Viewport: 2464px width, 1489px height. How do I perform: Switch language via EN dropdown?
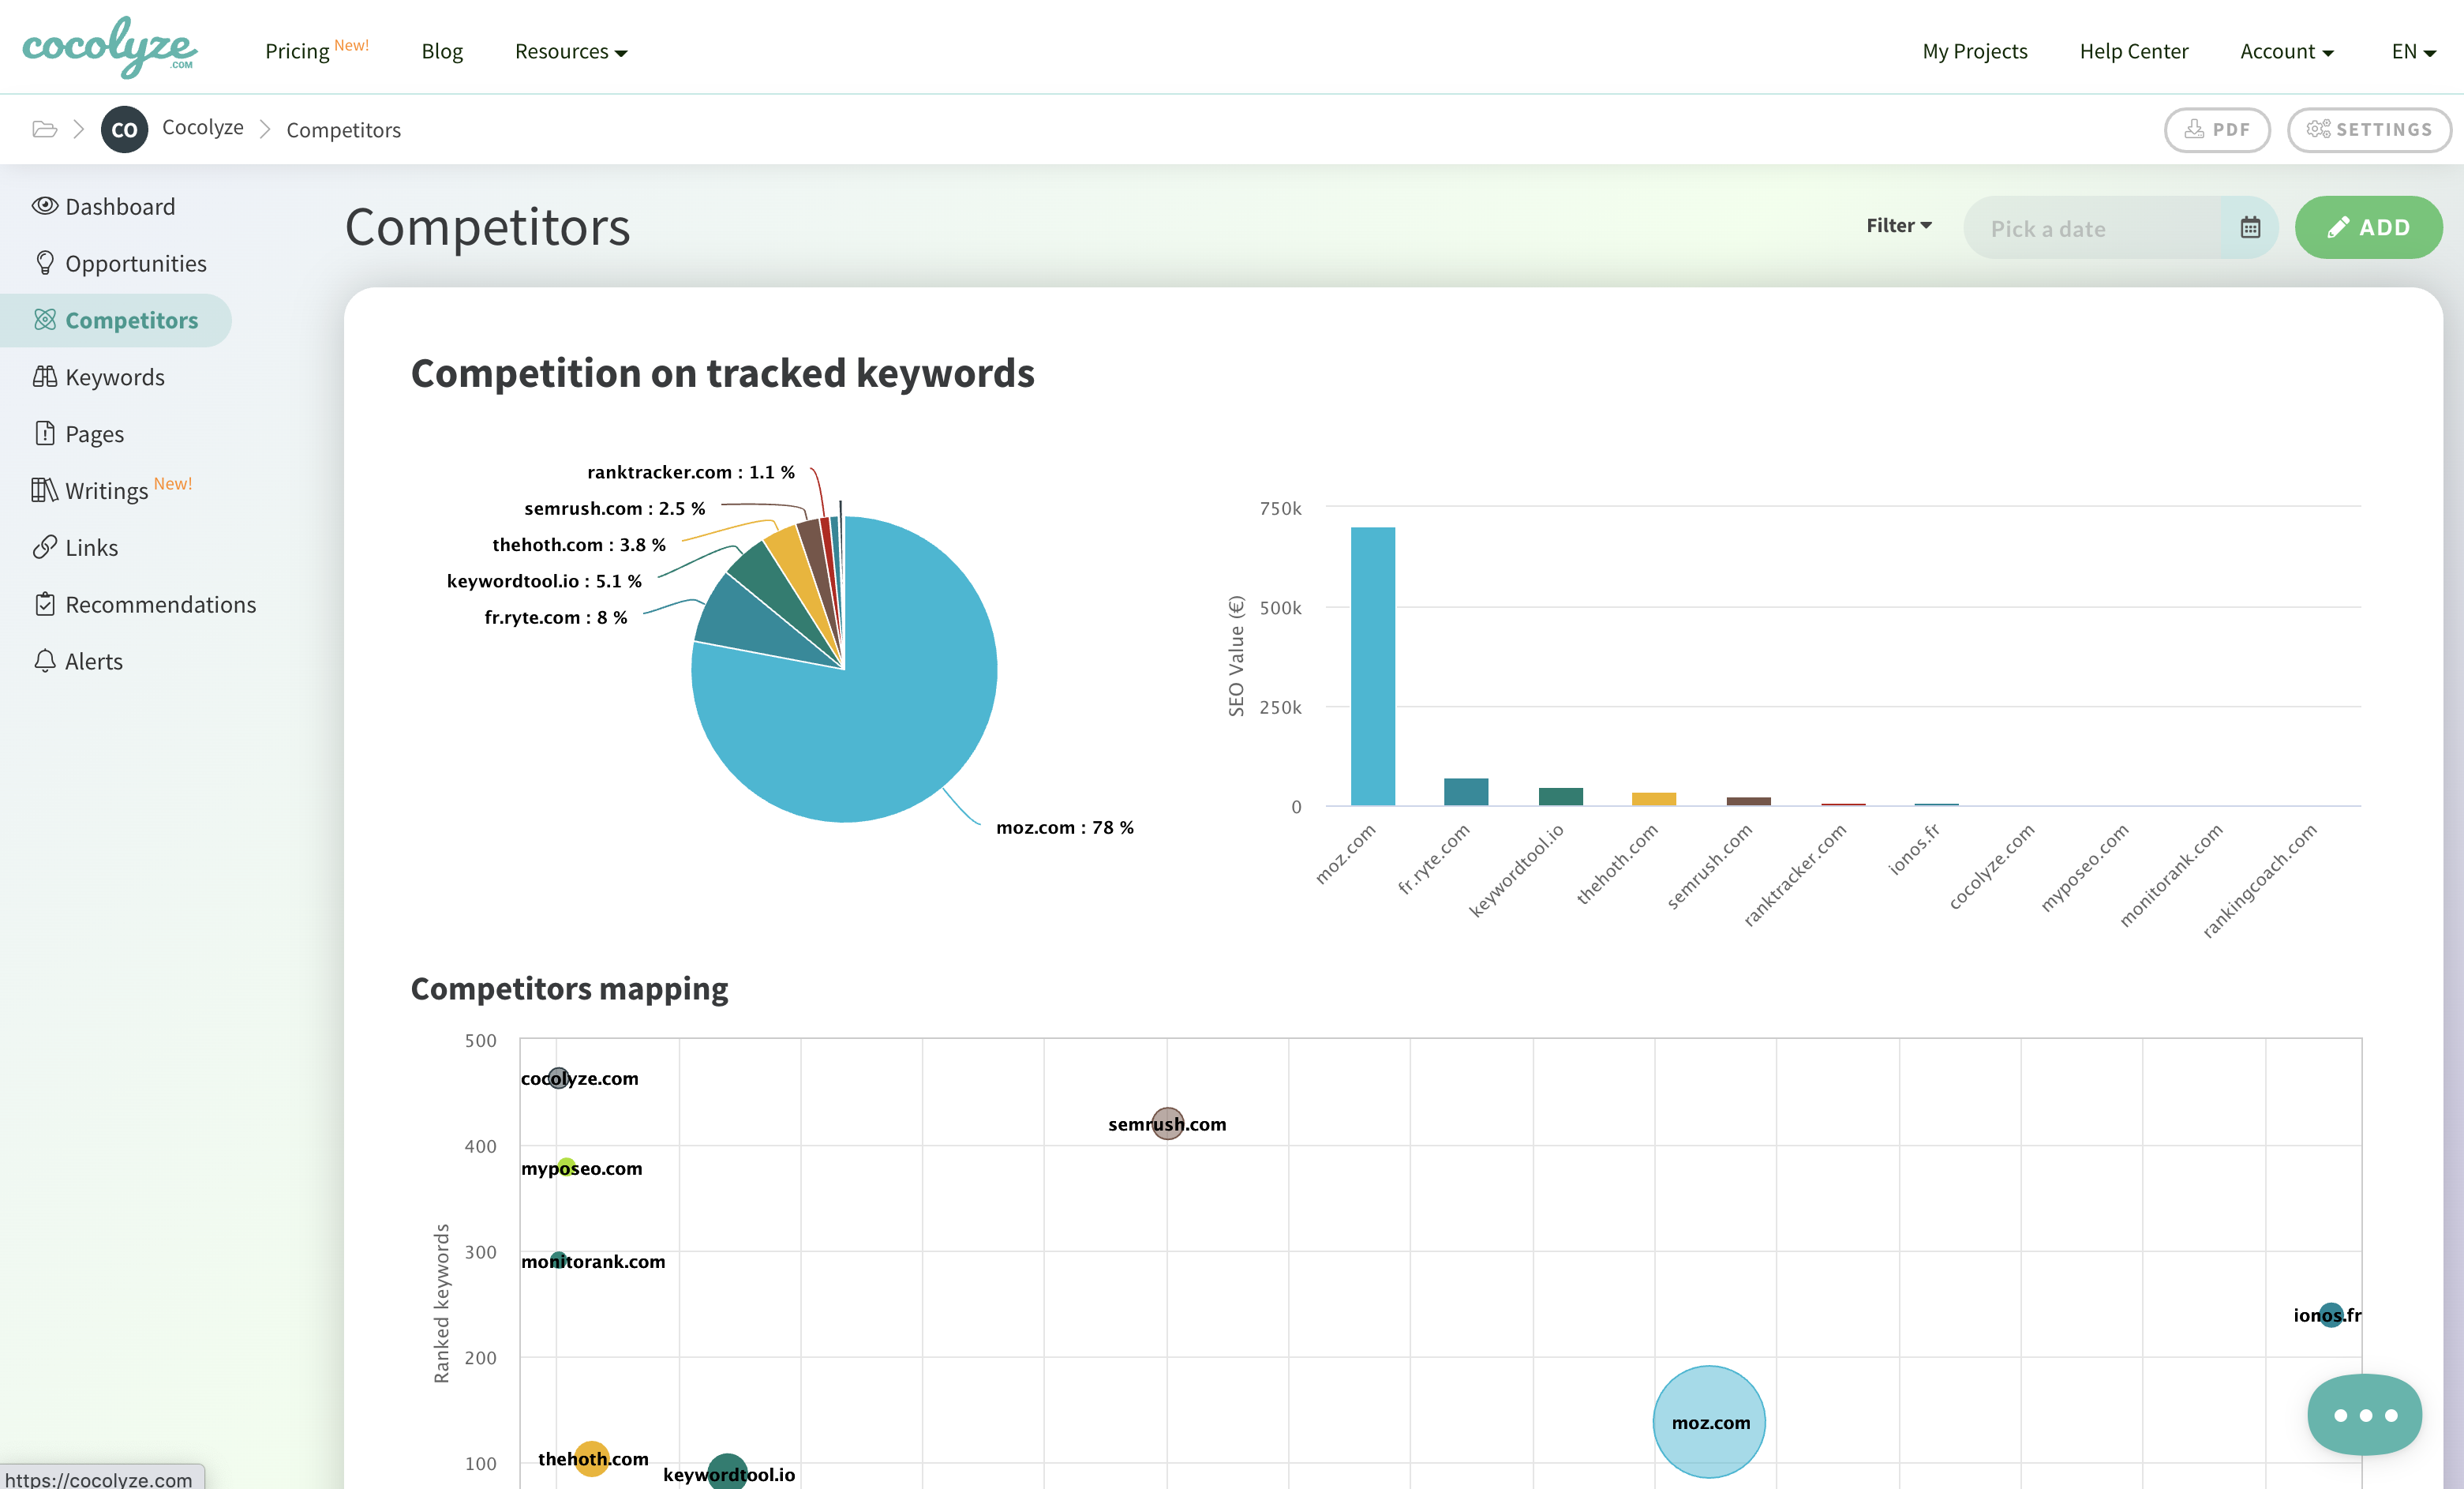[x=2412, y=51]
